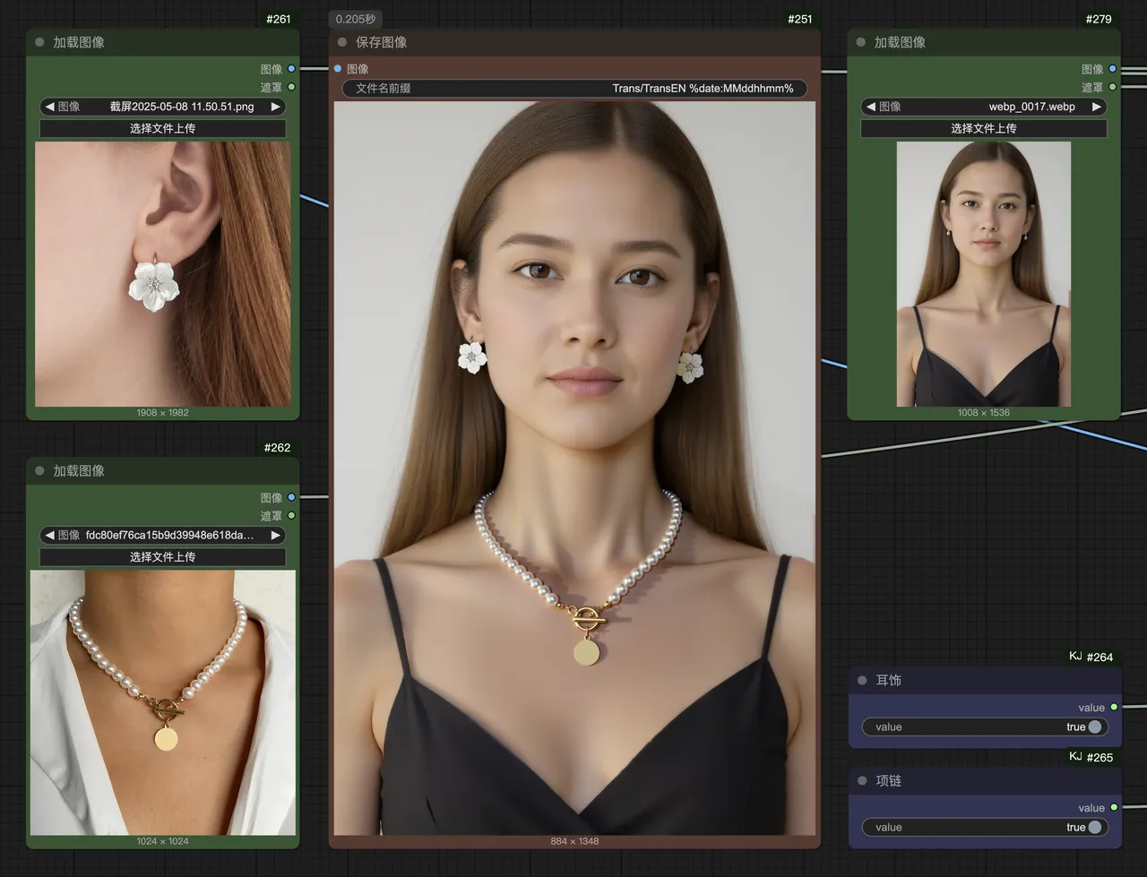Select next image arrow on node #262
The height and width of the screenshot is (877, 1147).
point(276,535)
